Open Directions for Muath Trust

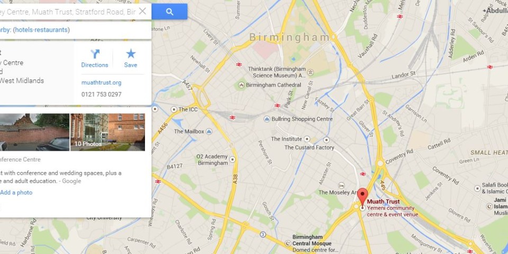point(95,59)
